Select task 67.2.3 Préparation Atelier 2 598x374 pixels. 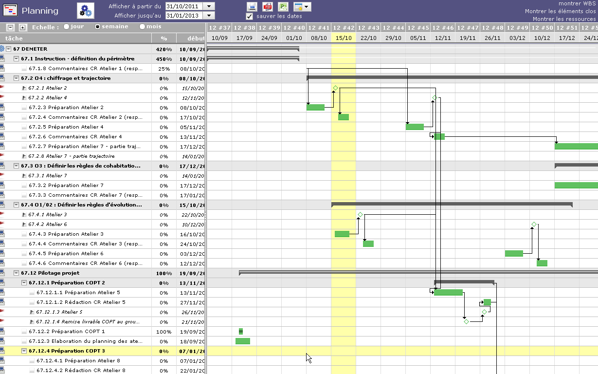point(66,107)
